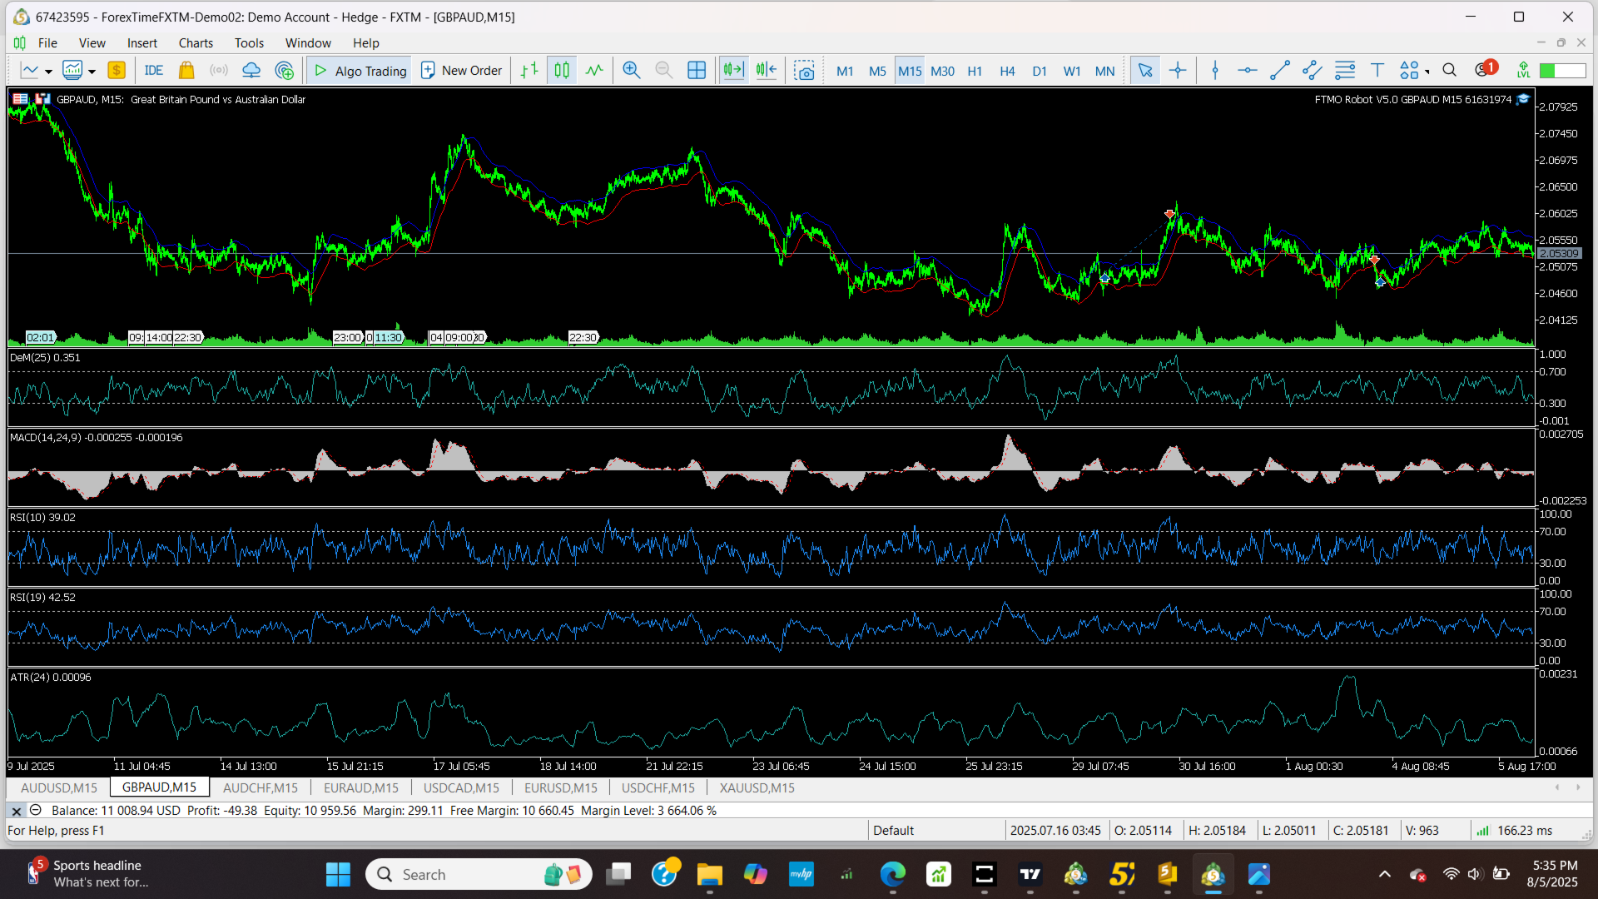This screenshot has width=1598, height=899.
Task: Toggle Algo Trading on or off
Action: [360, 71]
